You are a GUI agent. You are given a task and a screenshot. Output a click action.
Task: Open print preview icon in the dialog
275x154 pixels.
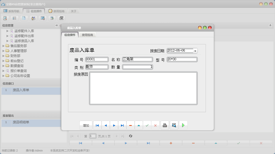point(174,125)
